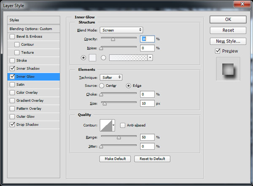Click the Range percent input field

(147, 137)
